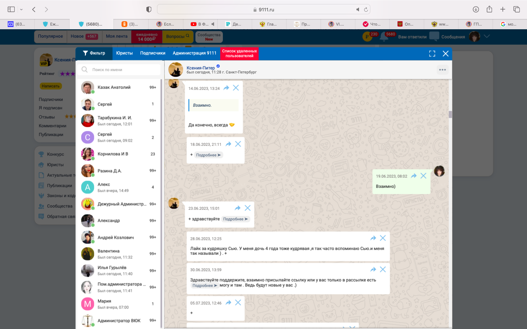Open 'Список удаленных пользователей' button
This screenshot has width=527, height=329.
click(239, 53)
